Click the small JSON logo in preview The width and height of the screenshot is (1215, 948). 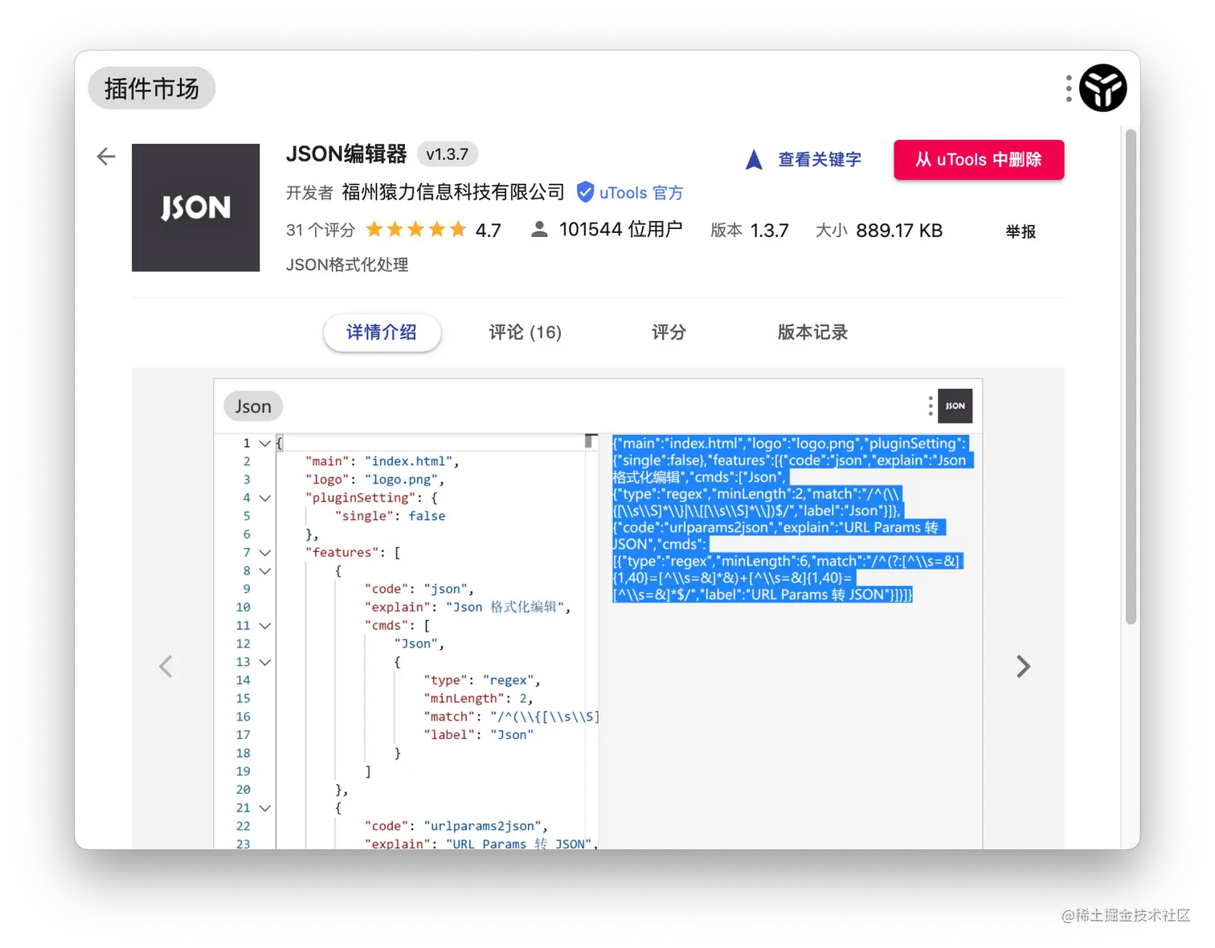click(955, 406)
